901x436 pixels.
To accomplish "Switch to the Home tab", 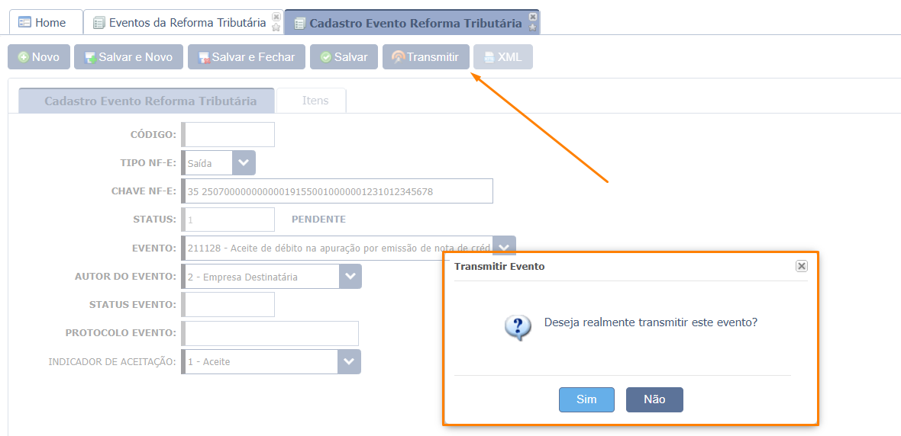I will point(41,23).
